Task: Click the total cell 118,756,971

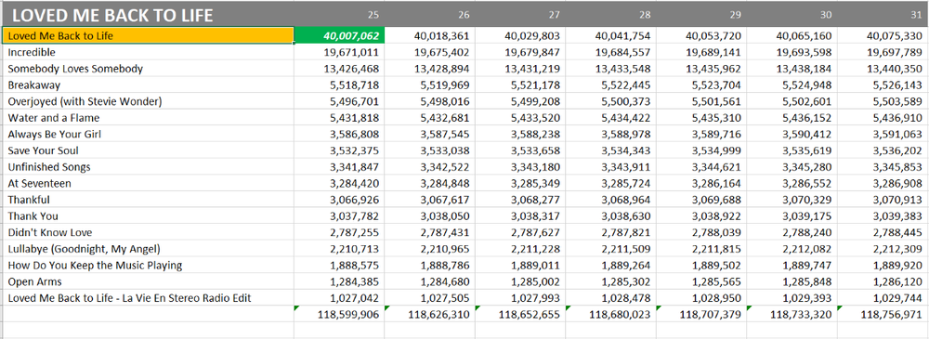Action: tap(883, 314)
